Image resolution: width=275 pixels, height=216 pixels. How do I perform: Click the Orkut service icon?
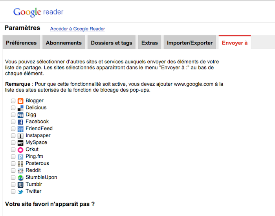click(x=20, y=150)
